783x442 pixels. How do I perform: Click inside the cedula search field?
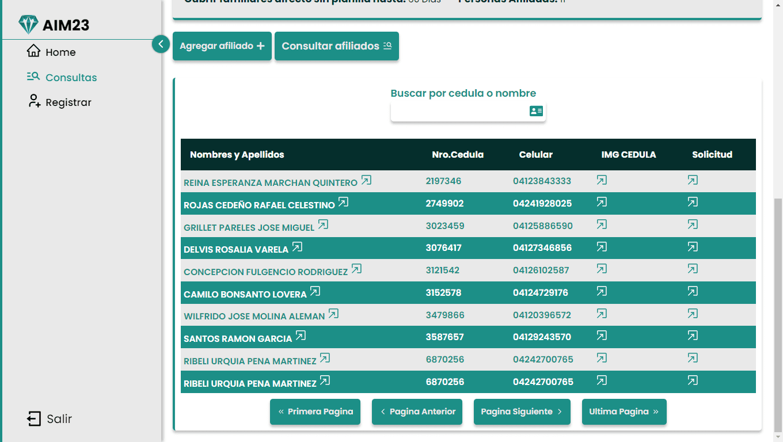point(461,111)
